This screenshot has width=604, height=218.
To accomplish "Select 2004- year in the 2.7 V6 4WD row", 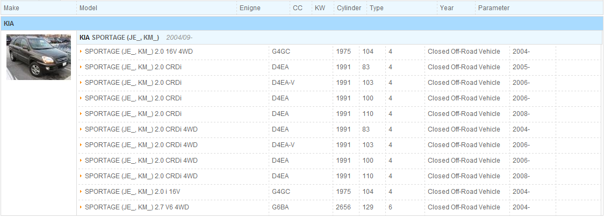I will click(x=521, y=207).
